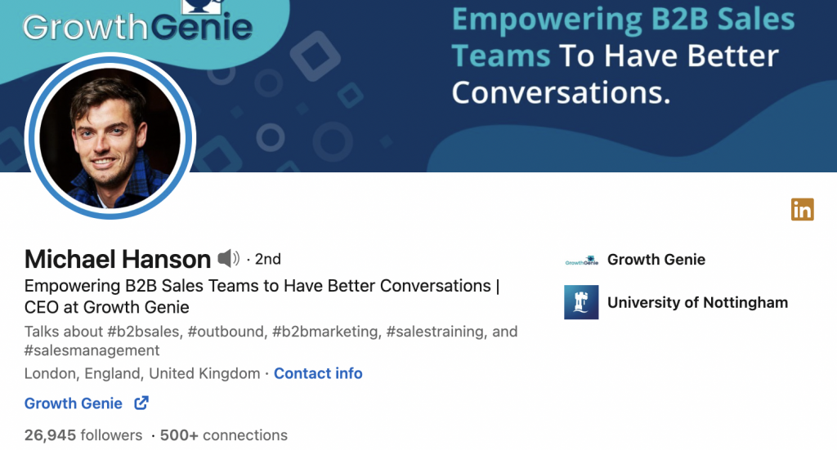Open the external link icon beside Growth Genie
The width and height of the screenshot is (837, 450).
point(141,403)
